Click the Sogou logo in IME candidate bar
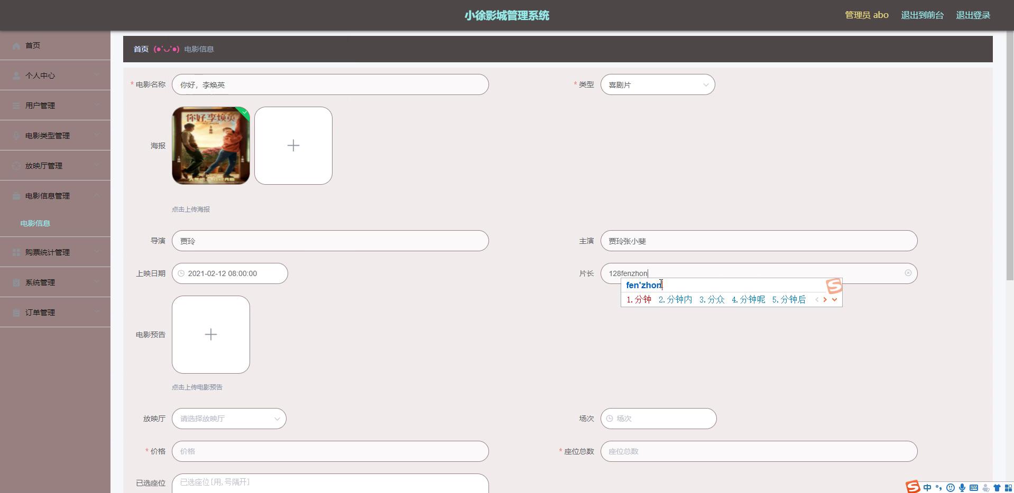1014x493 pixels. [x=834, y=286]
